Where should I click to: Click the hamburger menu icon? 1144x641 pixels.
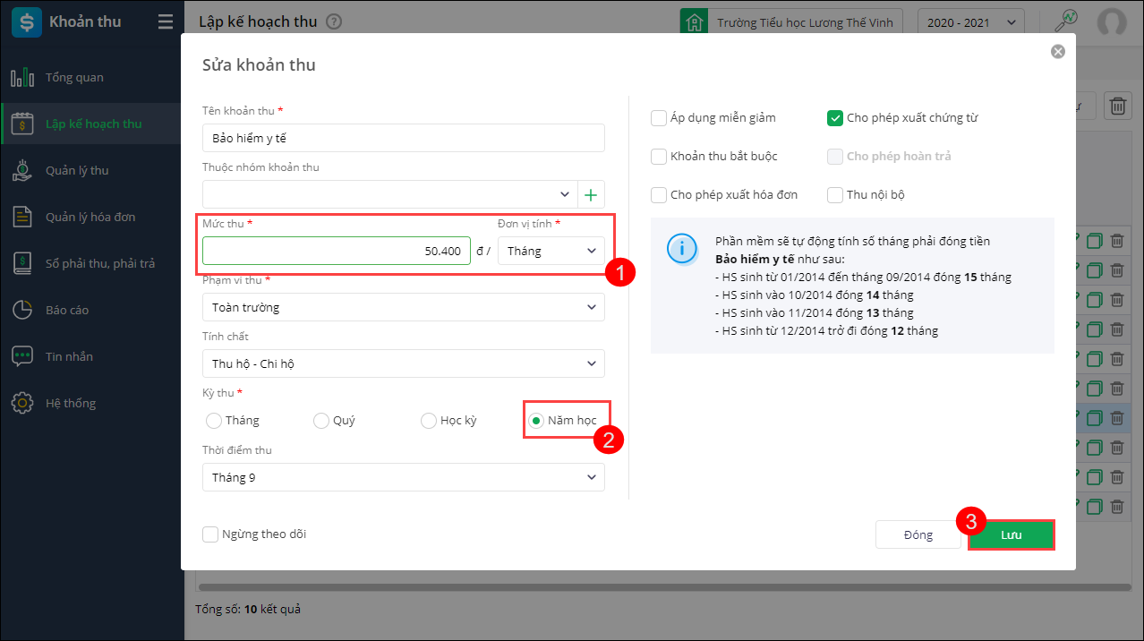point(166,22)
